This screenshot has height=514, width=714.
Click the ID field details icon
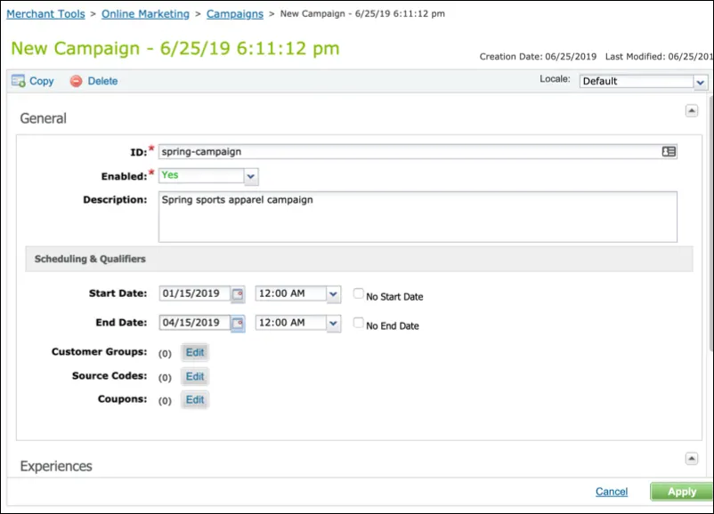(669, 151)
